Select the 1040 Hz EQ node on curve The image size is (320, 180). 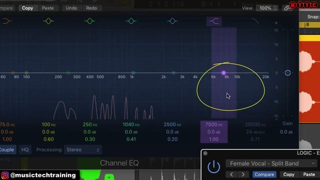133,72
